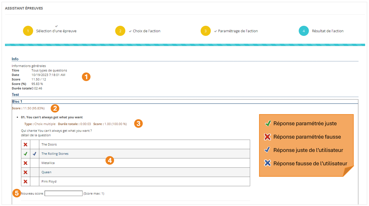Click wizard step 2 yellow circle
Viewport: 369px width, 206px height.
click(120, 31)
